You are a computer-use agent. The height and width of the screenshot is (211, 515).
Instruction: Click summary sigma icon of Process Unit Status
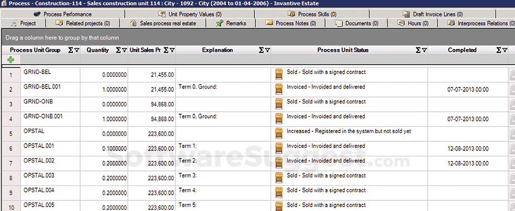click(418, 50)
